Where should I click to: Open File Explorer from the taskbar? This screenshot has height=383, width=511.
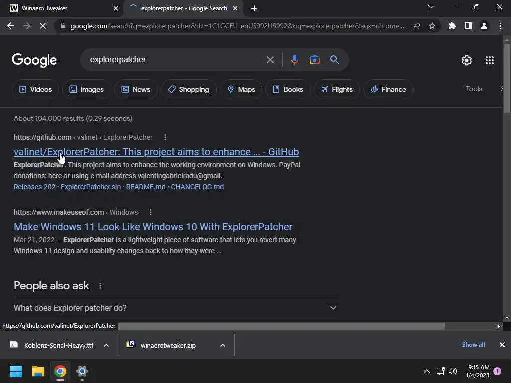pos(38,371)
